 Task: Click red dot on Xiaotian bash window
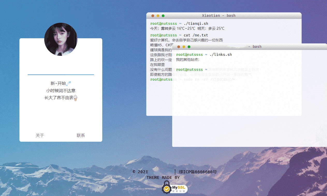(153, 16)
